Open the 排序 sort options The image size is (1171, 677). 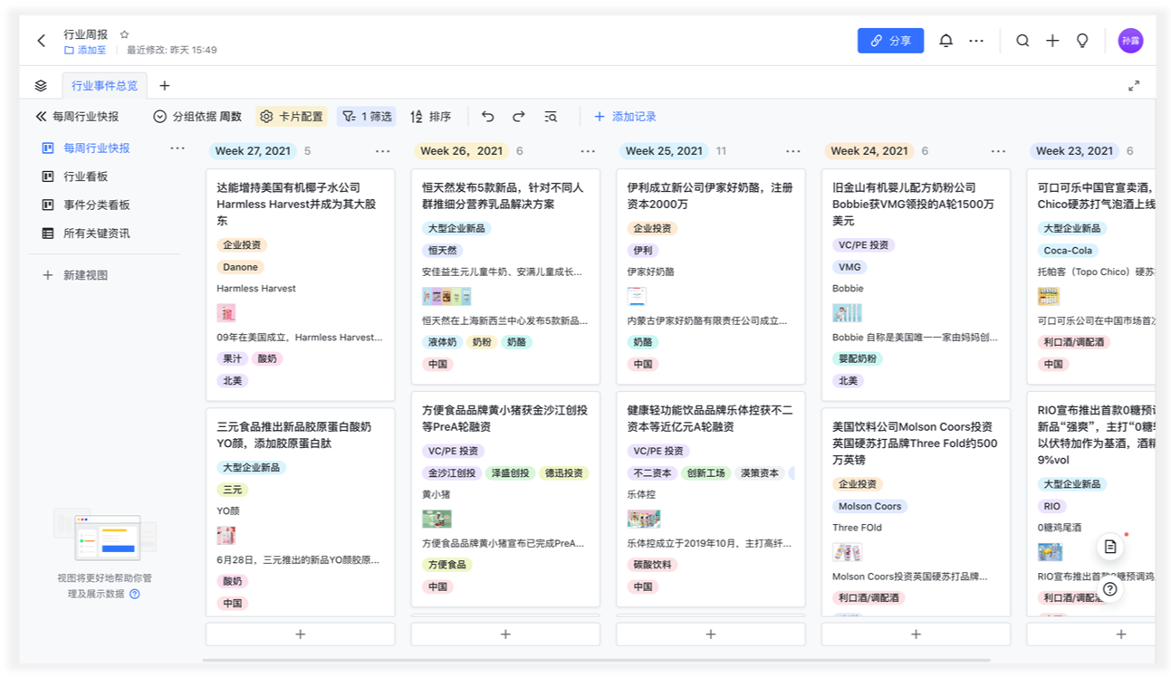430,117
